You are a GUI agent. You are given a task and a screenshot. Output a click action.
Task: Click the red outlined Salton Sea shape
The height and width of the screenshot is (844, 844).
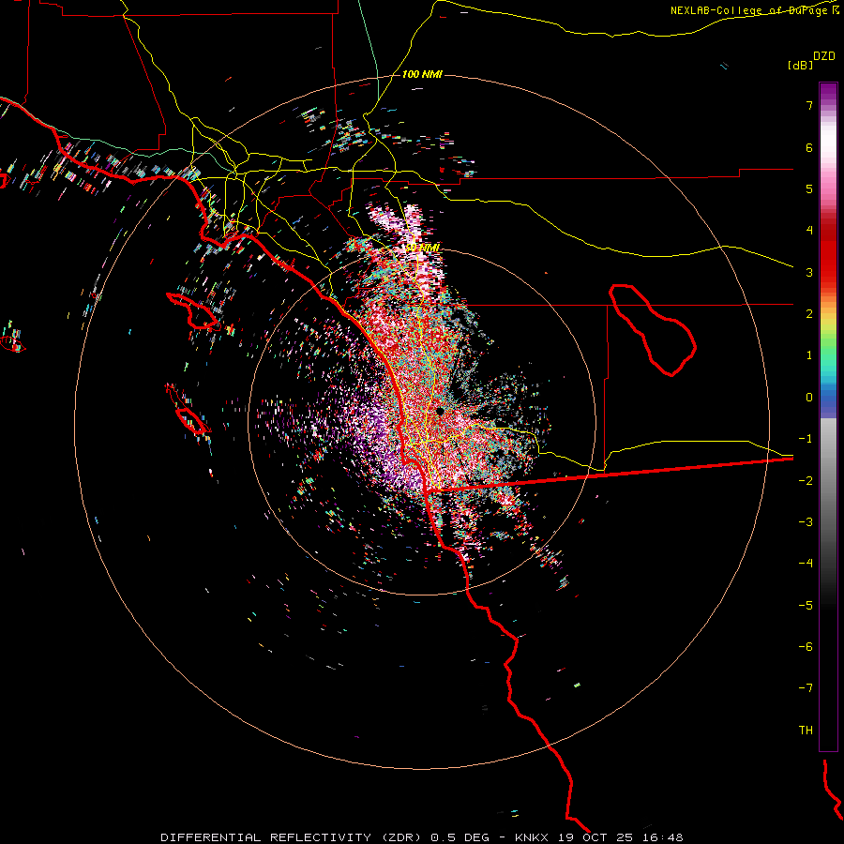[x=653, y=329]
